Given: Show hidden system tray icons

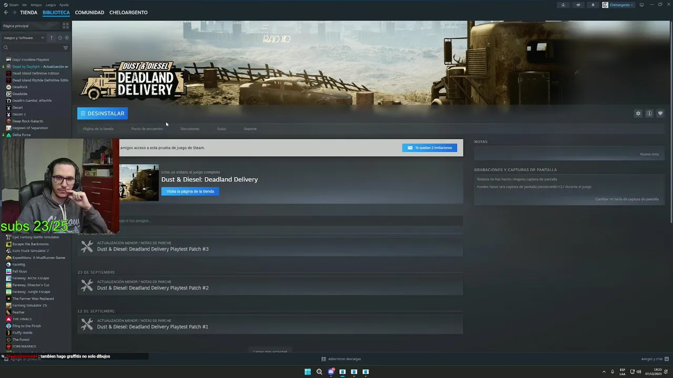Looking at the screenshot, I should (604, 372).
